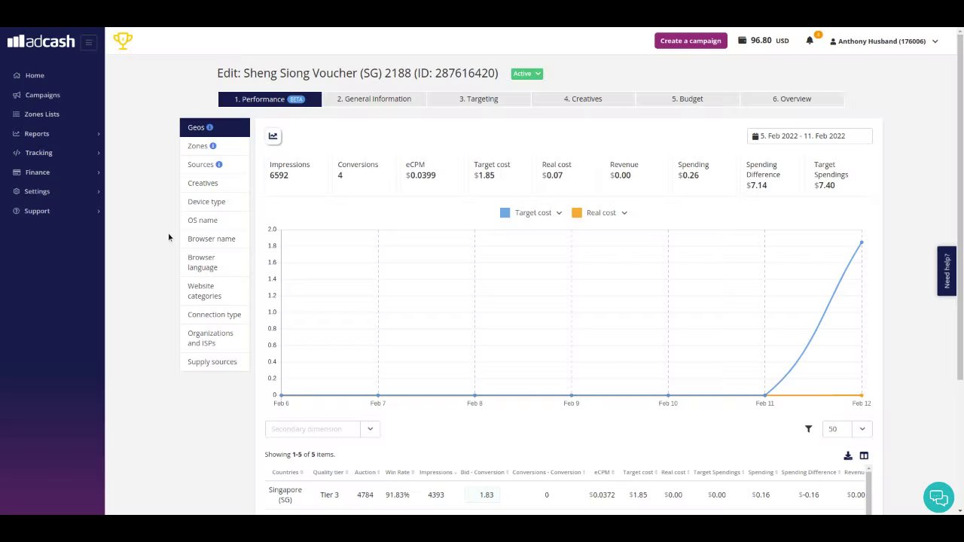This screenshot has height=542, width=964.
Task: Select the Performance tab
Action: click(x=270, y=99)
